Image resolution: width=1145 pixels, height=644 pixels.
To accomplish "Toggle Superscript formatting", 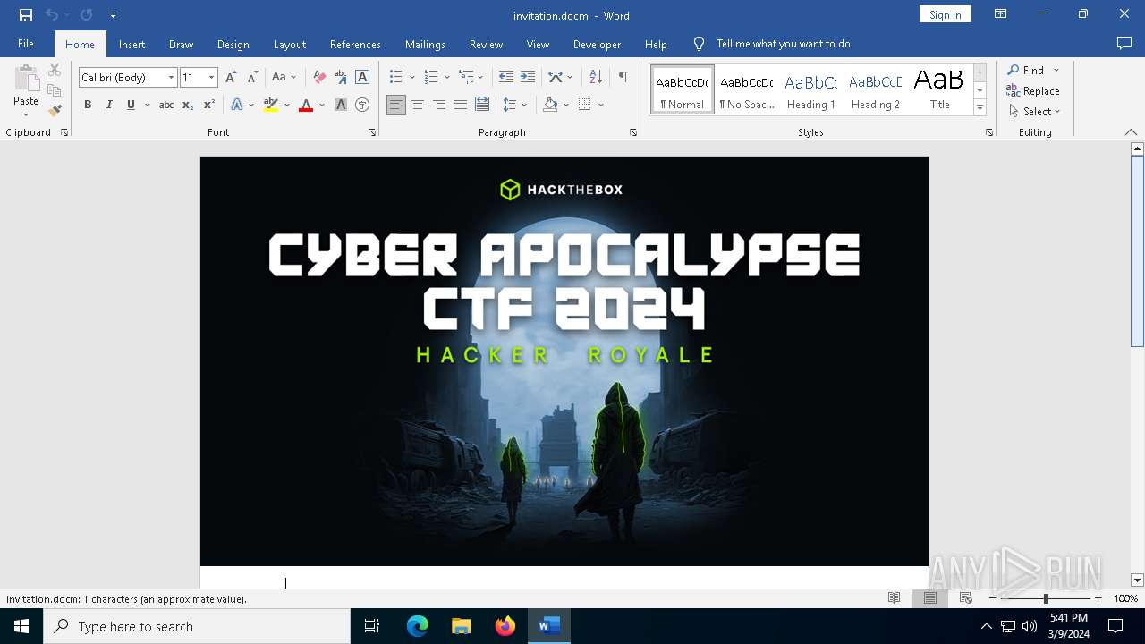I will [209, 105].
